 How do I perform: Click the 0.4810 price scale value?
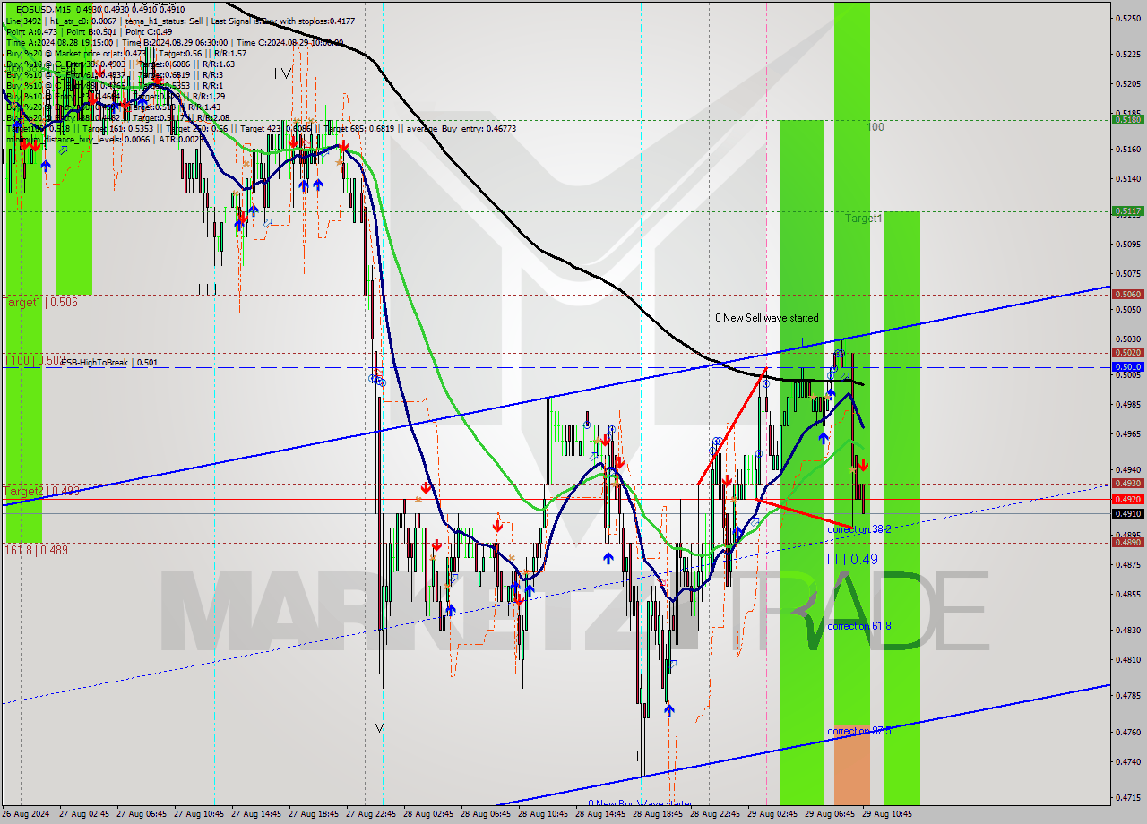1127,659
